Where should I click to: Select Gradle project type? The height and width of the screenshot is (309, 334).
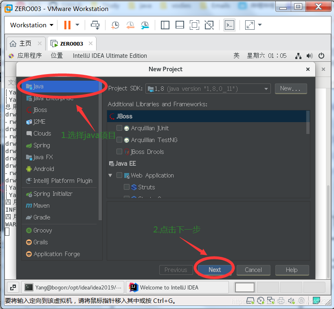tap(60, 217)
